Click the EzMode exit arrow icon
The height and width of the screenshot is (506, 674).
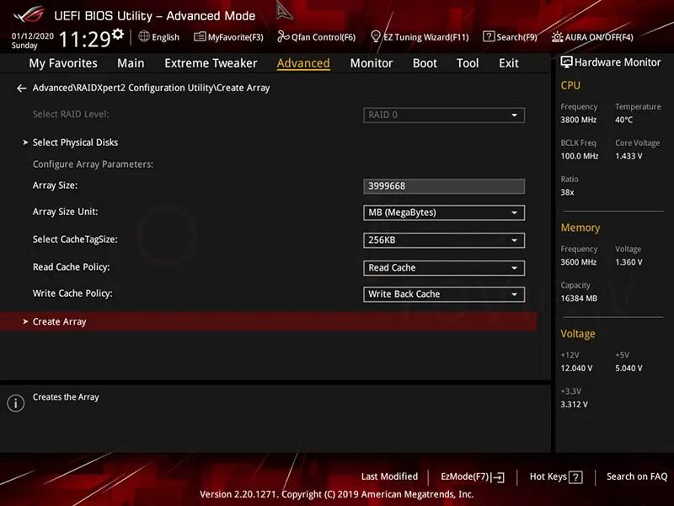click(498, 477)
